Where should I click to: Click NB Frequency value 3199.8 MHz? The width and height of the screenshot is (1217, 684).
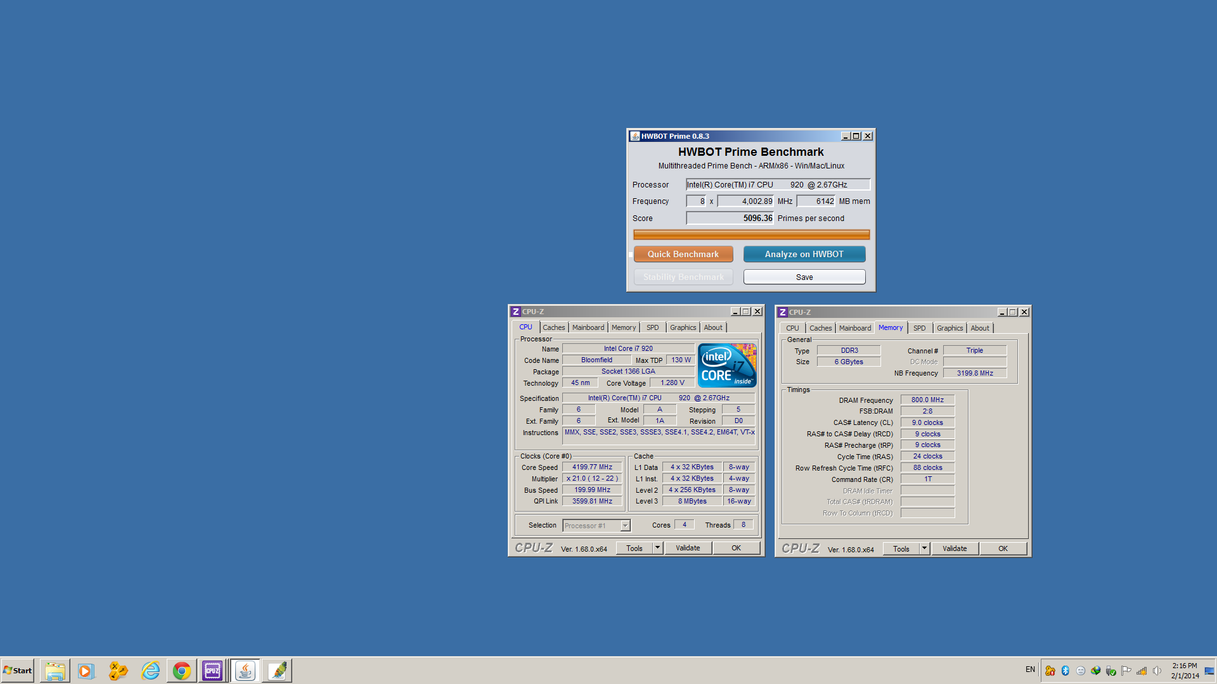point(975,373)
